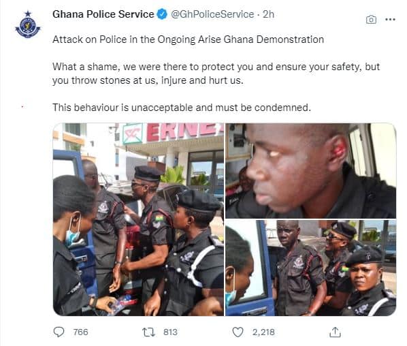Viewport: 407px width, 346px height.
Task: Click the 'This behaviour is unacceptable' sentence
Action: [x=182, y=108]
